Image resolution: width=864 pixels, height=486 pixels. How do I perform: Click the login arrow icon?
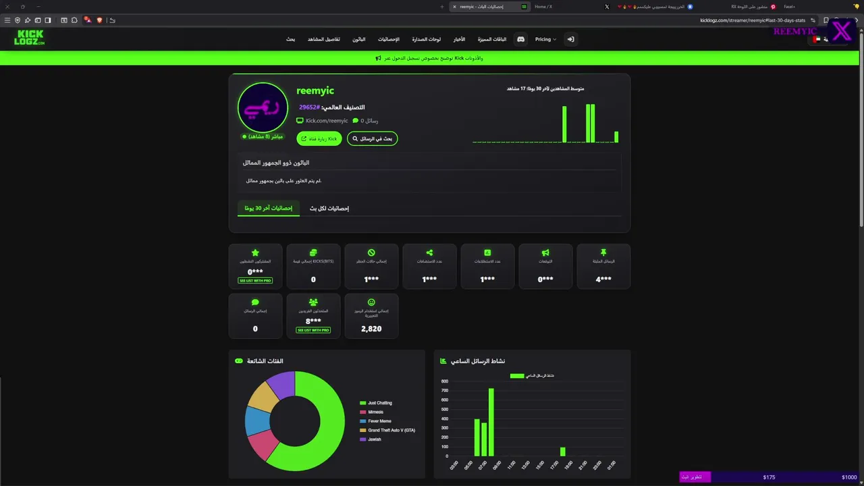click(570, 39)
